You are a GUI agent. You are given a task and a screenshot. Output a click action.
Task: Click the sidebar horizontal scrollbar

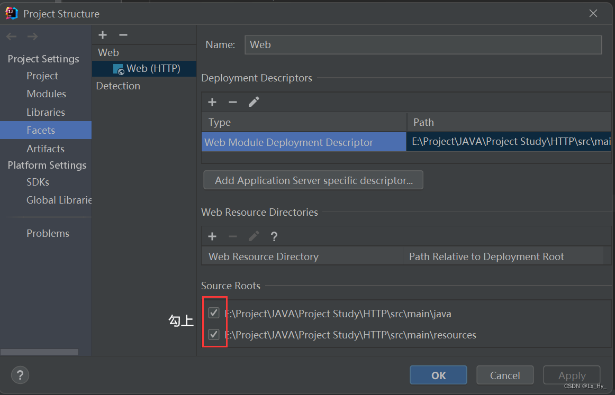coord(40,352)
